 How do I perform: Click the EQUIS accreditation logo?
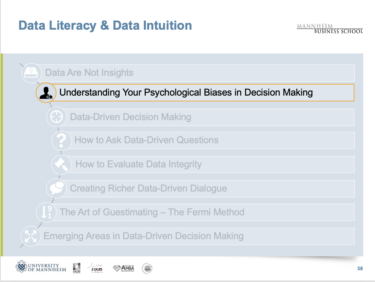click(x=96, y=268)
